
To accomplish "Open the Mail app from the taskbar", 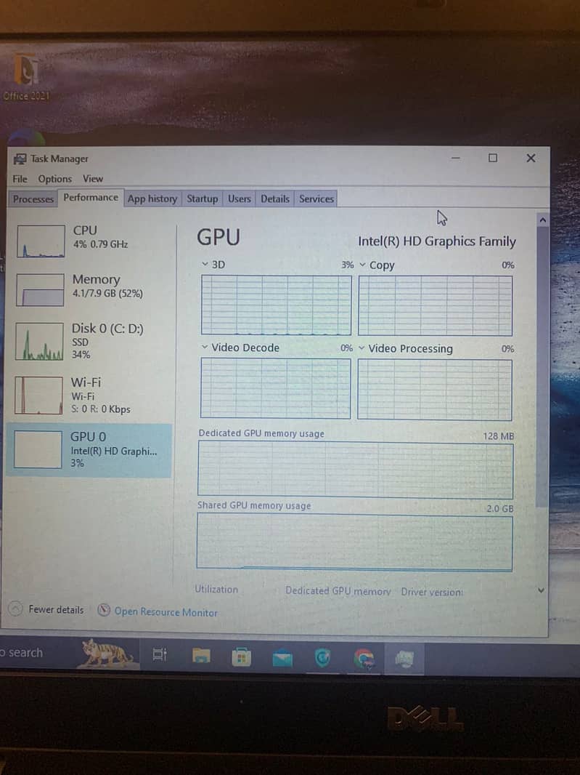I will click(282, 659).
